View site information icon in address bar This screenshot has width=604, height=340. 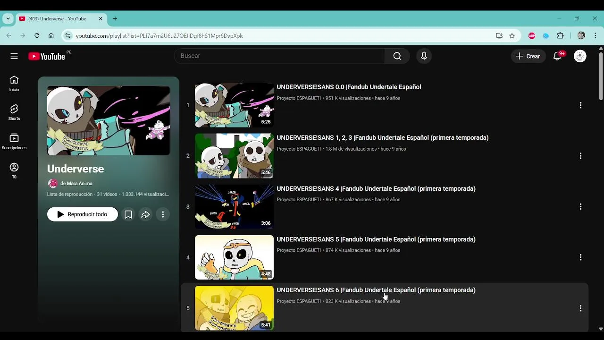[68, 35]
